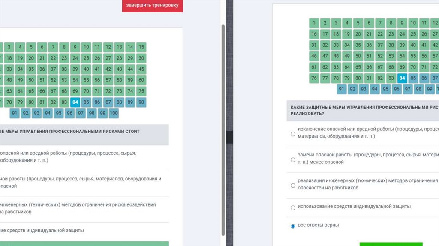Viewport: 439px width, 246px height.
Task: Choose radio "реализация инженерных (технических) методов"
Action: (293, 185)
